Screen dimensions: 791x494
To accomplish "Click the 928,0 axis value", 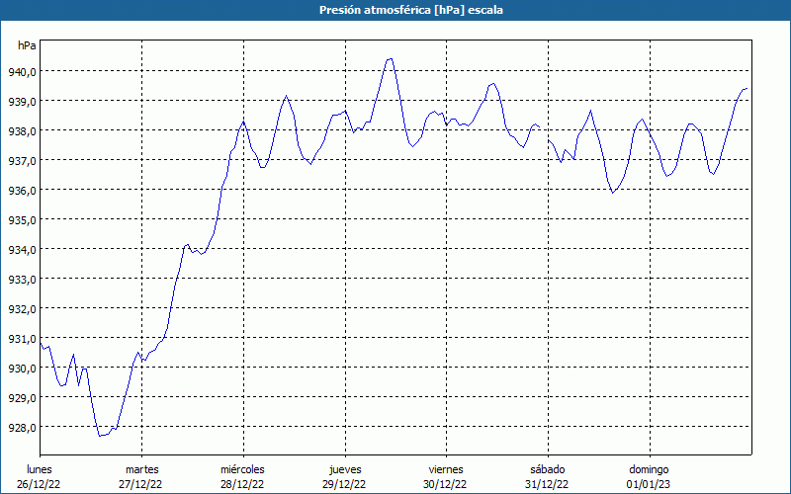I will tap(22, 427).
